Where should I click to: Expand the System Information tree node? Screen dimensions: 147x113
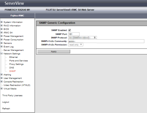(2, 22)
